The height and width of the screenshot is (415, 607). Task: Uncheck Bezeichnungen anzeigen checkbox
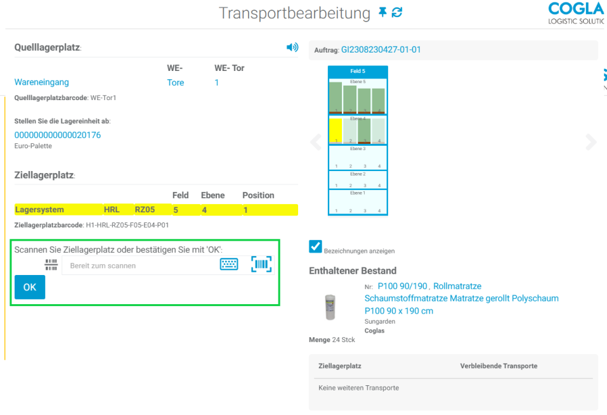[316, 246]
